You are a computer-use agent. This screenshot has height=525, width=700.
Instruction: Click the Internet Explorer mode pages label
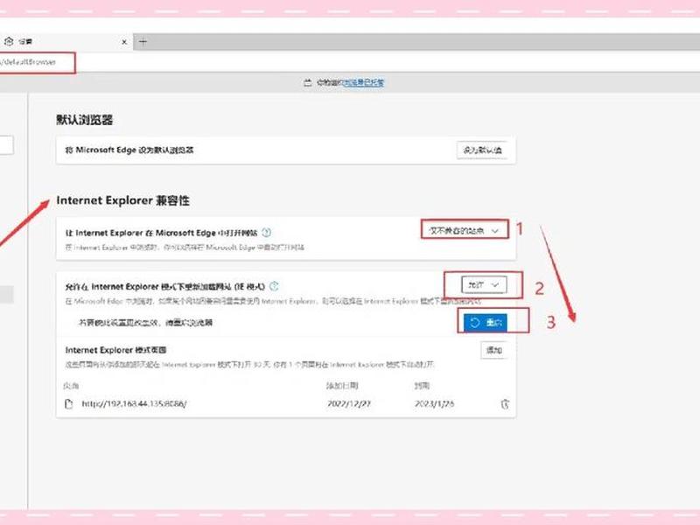[x=115, y=349]
